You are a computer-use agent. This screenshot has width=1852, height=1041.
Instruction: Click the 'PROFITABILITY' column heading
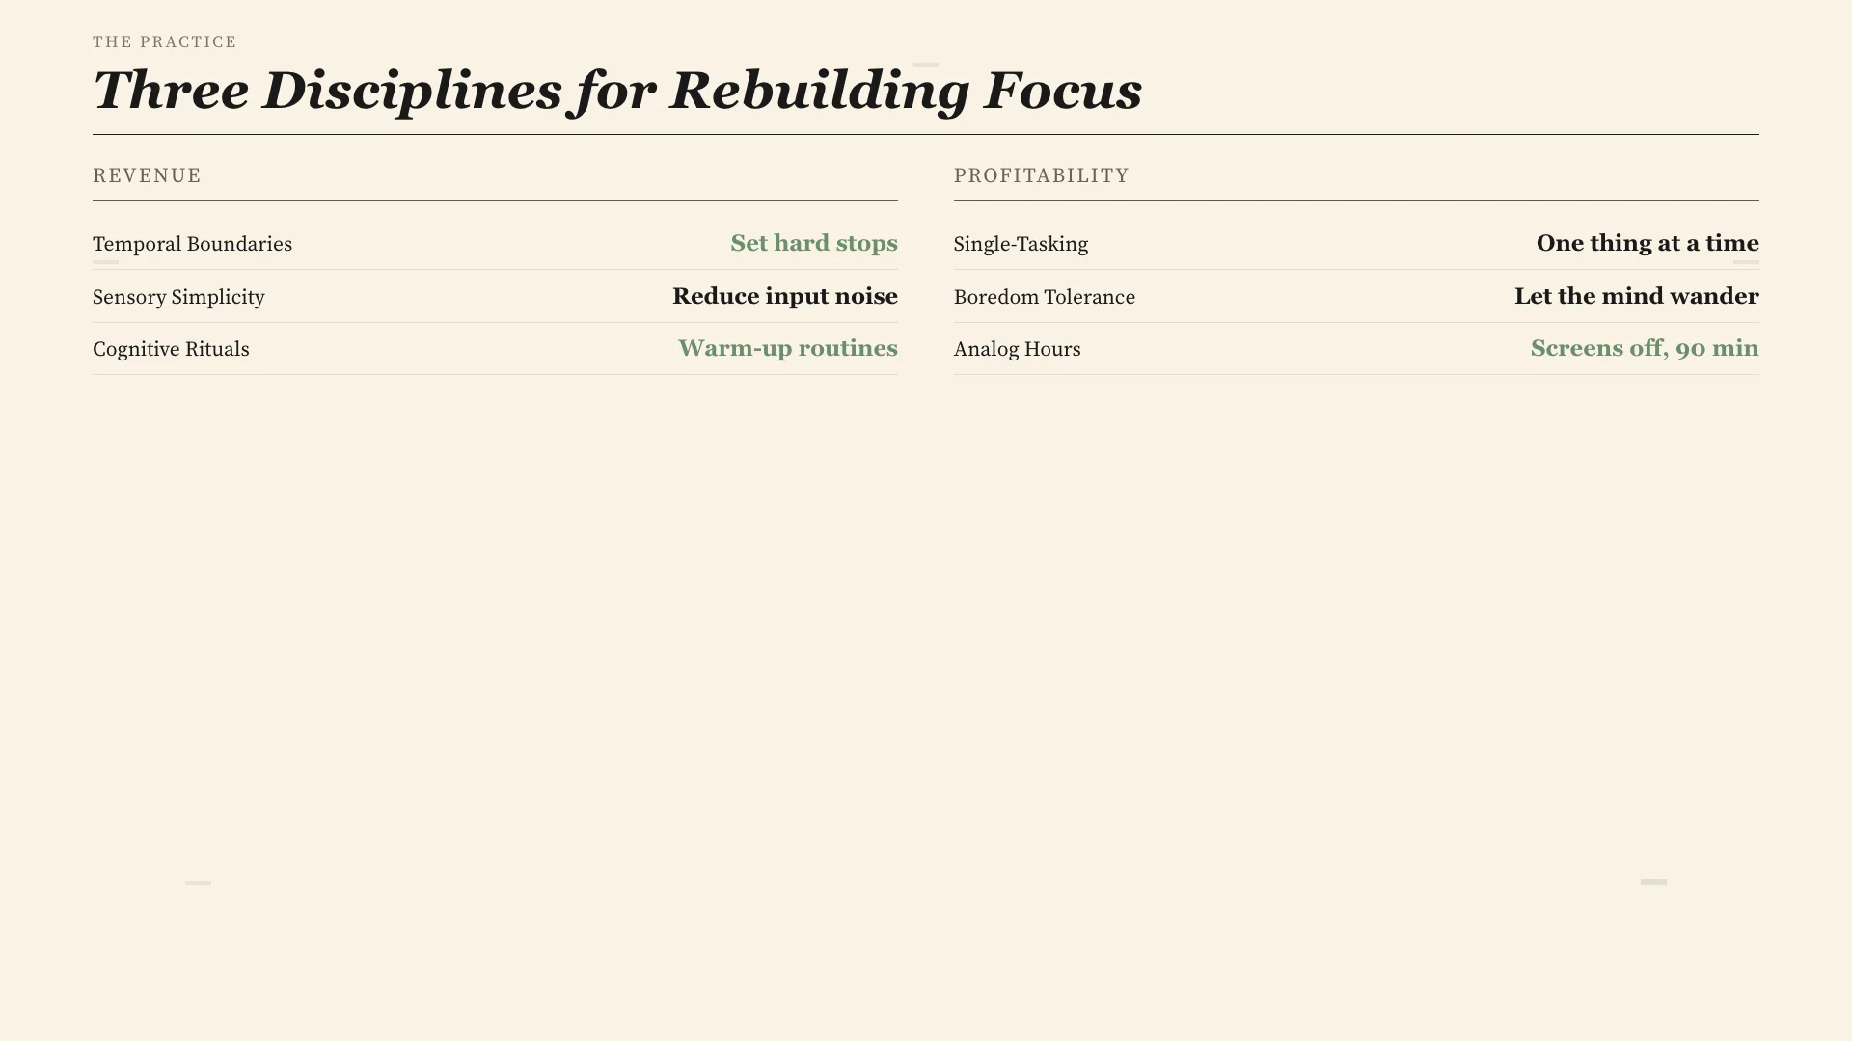(1041, 175)
